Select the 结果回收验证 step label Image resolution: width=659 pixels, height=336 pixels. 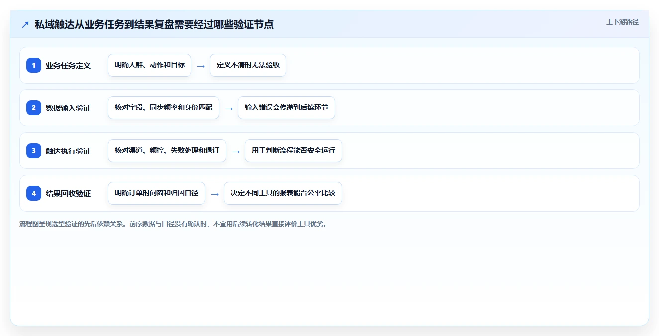tap(68, 193)
